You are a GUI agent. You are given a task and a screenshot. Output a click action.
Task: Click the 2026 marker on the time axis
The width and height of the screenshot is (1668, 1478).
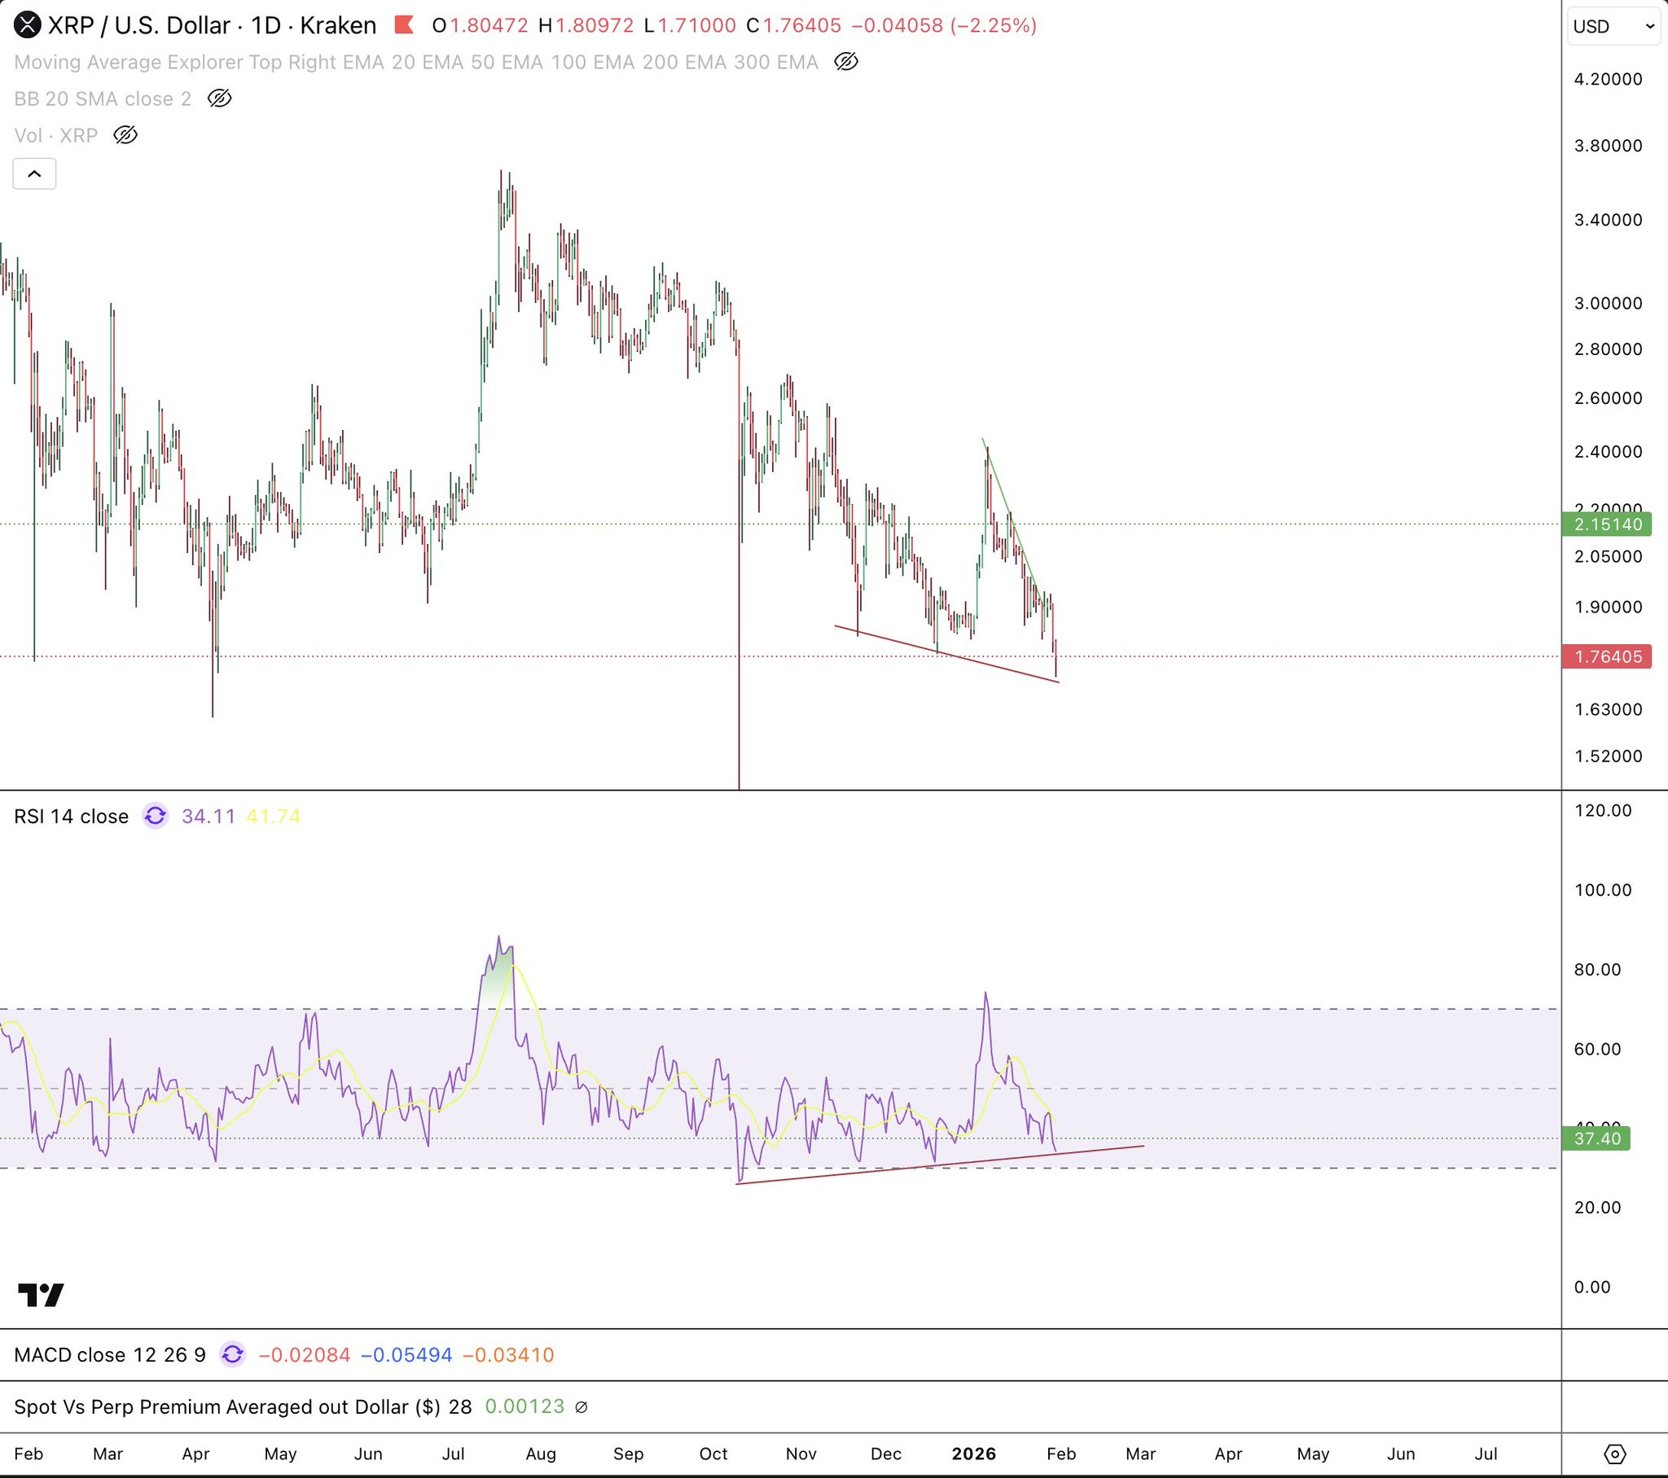tap(973, 1454)
